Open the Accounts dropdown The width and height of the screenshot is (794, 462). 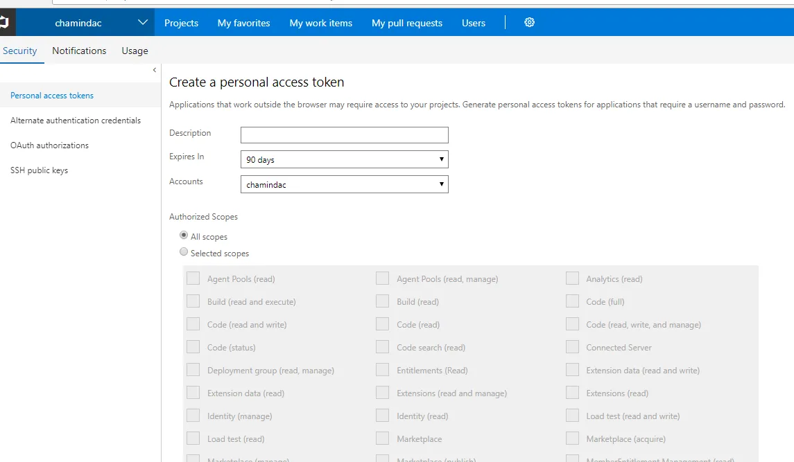click(344, 184)
